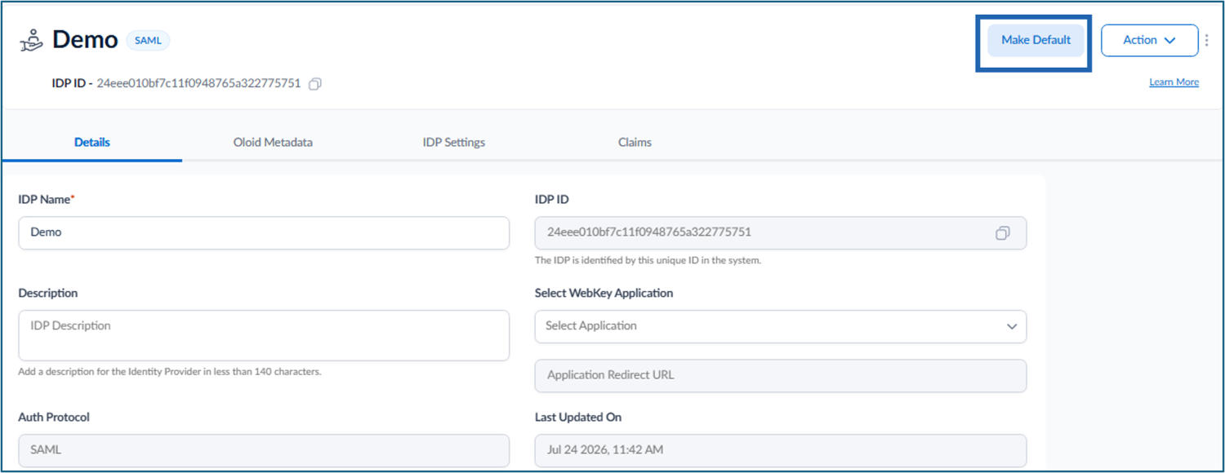Switch to the Oloid Metadata tab
Screen dimensions: 1225x473
(x=273, y=142)
